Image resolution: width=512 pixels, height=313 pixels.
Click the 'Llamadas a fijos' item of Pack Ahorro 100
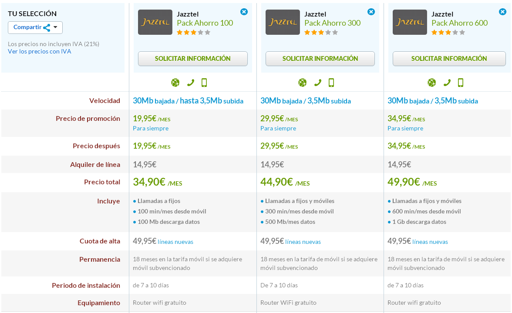(x=158, y=201)
